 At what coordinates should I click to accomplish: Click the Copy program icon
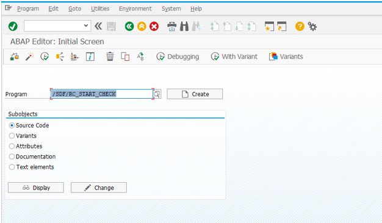tap(125, 57)
